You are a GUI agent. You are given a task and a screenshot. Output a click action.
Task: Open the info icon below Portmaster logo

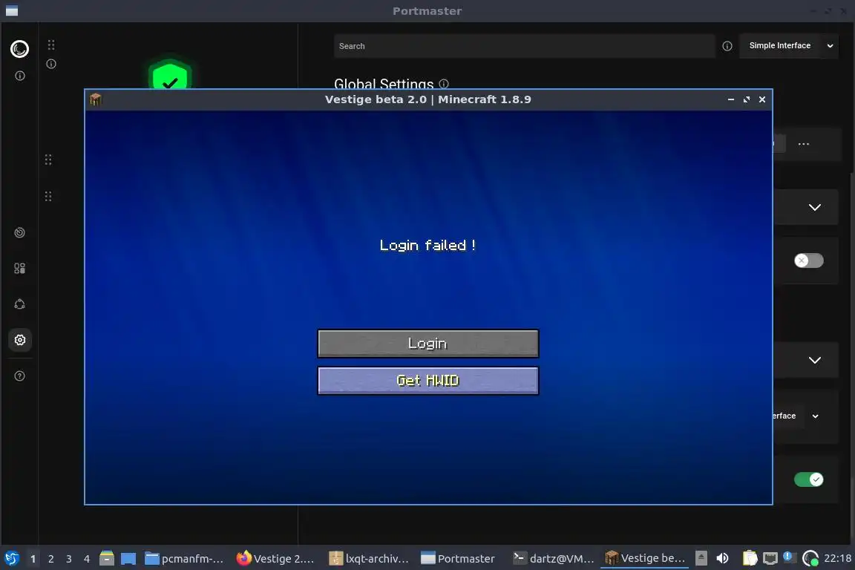(x=19, y=76)
